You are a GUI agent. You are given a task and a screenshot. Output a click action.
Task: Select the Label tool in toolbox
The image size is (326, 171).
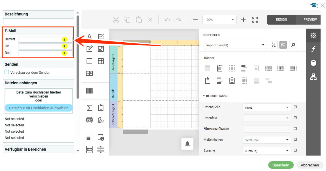pos(89,36)
